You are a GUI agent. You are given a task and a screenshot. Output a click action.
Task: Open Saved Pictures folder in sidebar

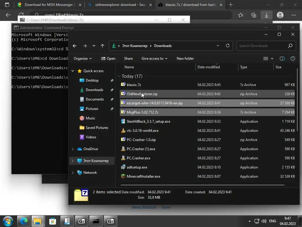[x=97, y=128]
